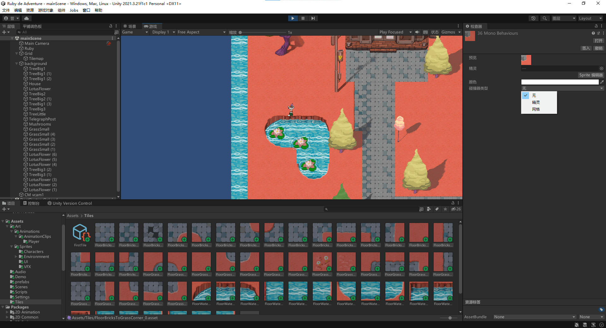Advance one frame with the Step button
The height and width of the screenshot is (328, 606).
tap(313, 18)
